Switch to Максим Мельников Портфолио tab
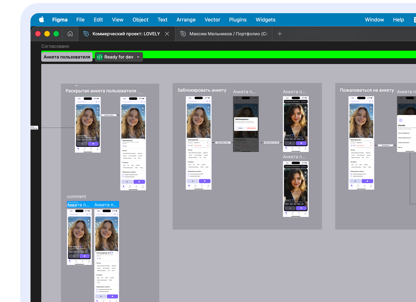This screenshot has width=416, height=302. click(x=228, y=34)
